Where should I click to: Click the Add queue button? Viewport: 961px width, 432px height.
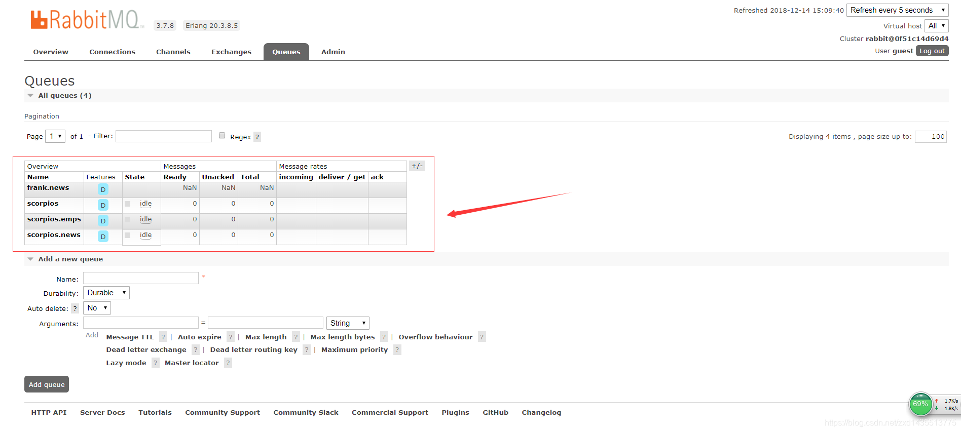click(47, 384)
